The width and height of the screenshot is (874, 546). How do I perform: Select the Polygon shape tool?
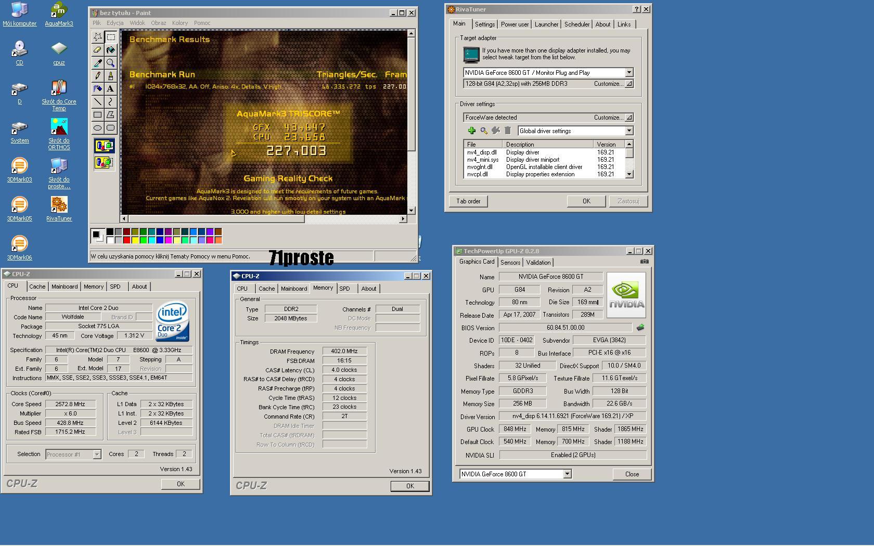point(111,115)
